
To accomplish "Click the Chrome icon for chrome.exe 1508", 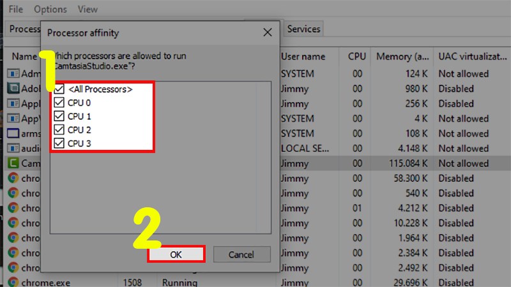I will pyautogui.click(x=13, y=282).
